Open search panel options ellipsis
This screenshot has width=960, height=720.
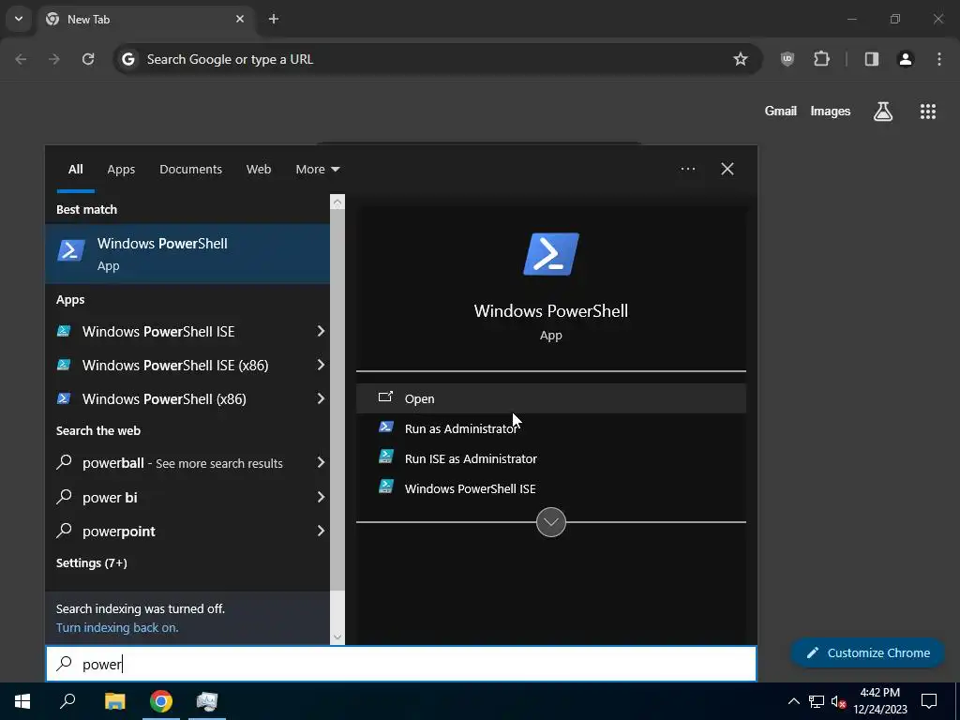[688, 169]
